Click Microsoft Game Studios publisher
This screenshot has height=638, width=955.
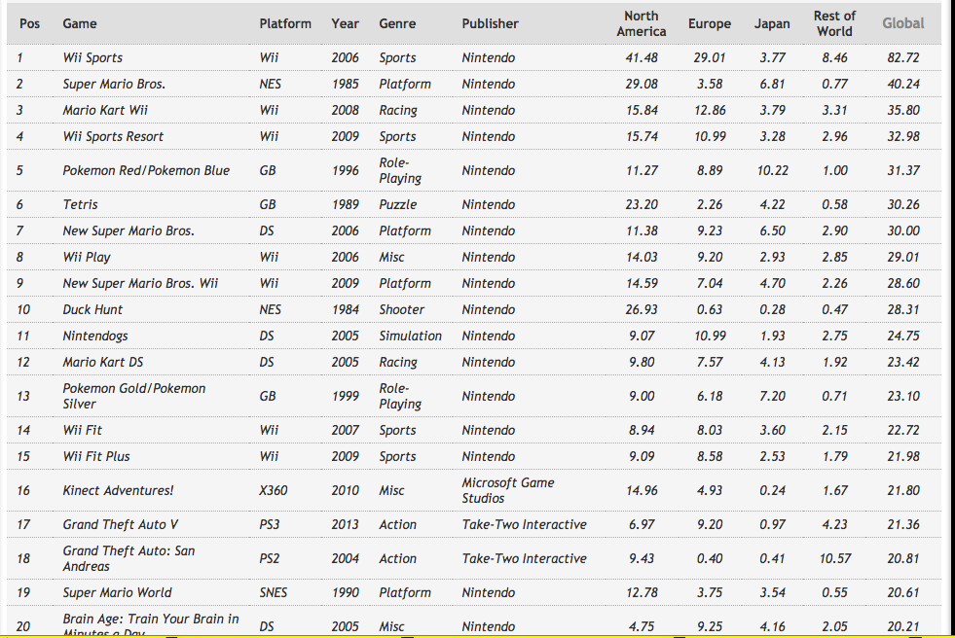click(x=508, y=490)
